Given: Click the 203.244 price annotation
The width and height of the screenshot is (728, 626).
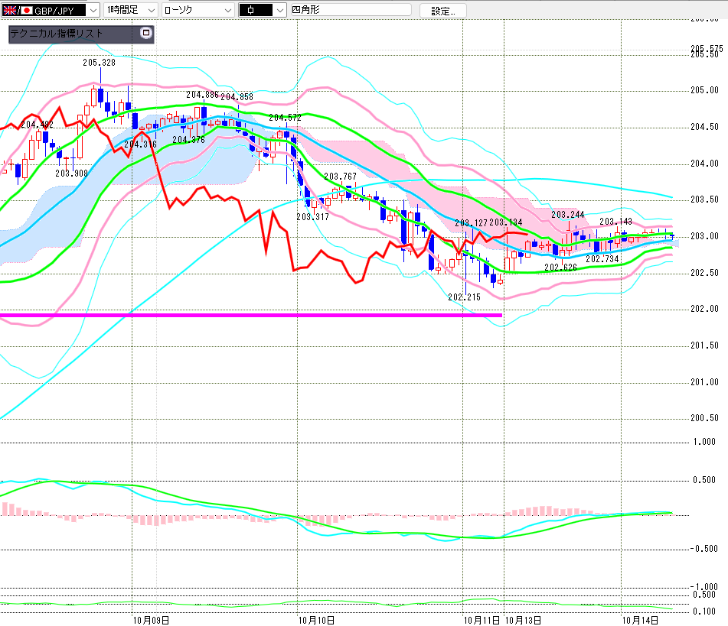Looking at the screenshot, I should [x=567, y=215].
